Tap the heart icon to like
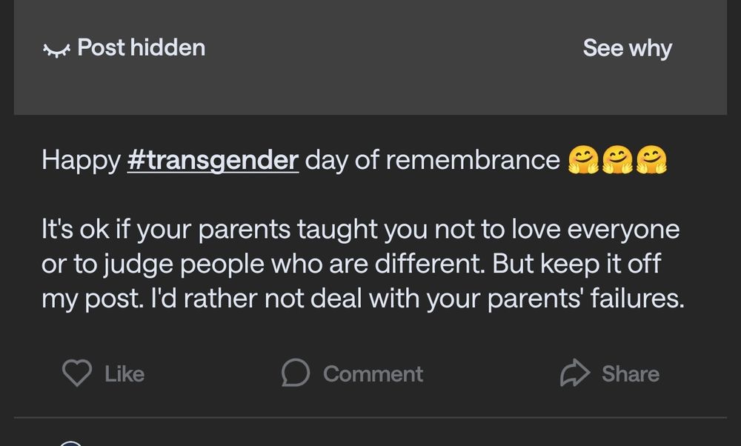This screenshot has width=741, height=446. 76,373
